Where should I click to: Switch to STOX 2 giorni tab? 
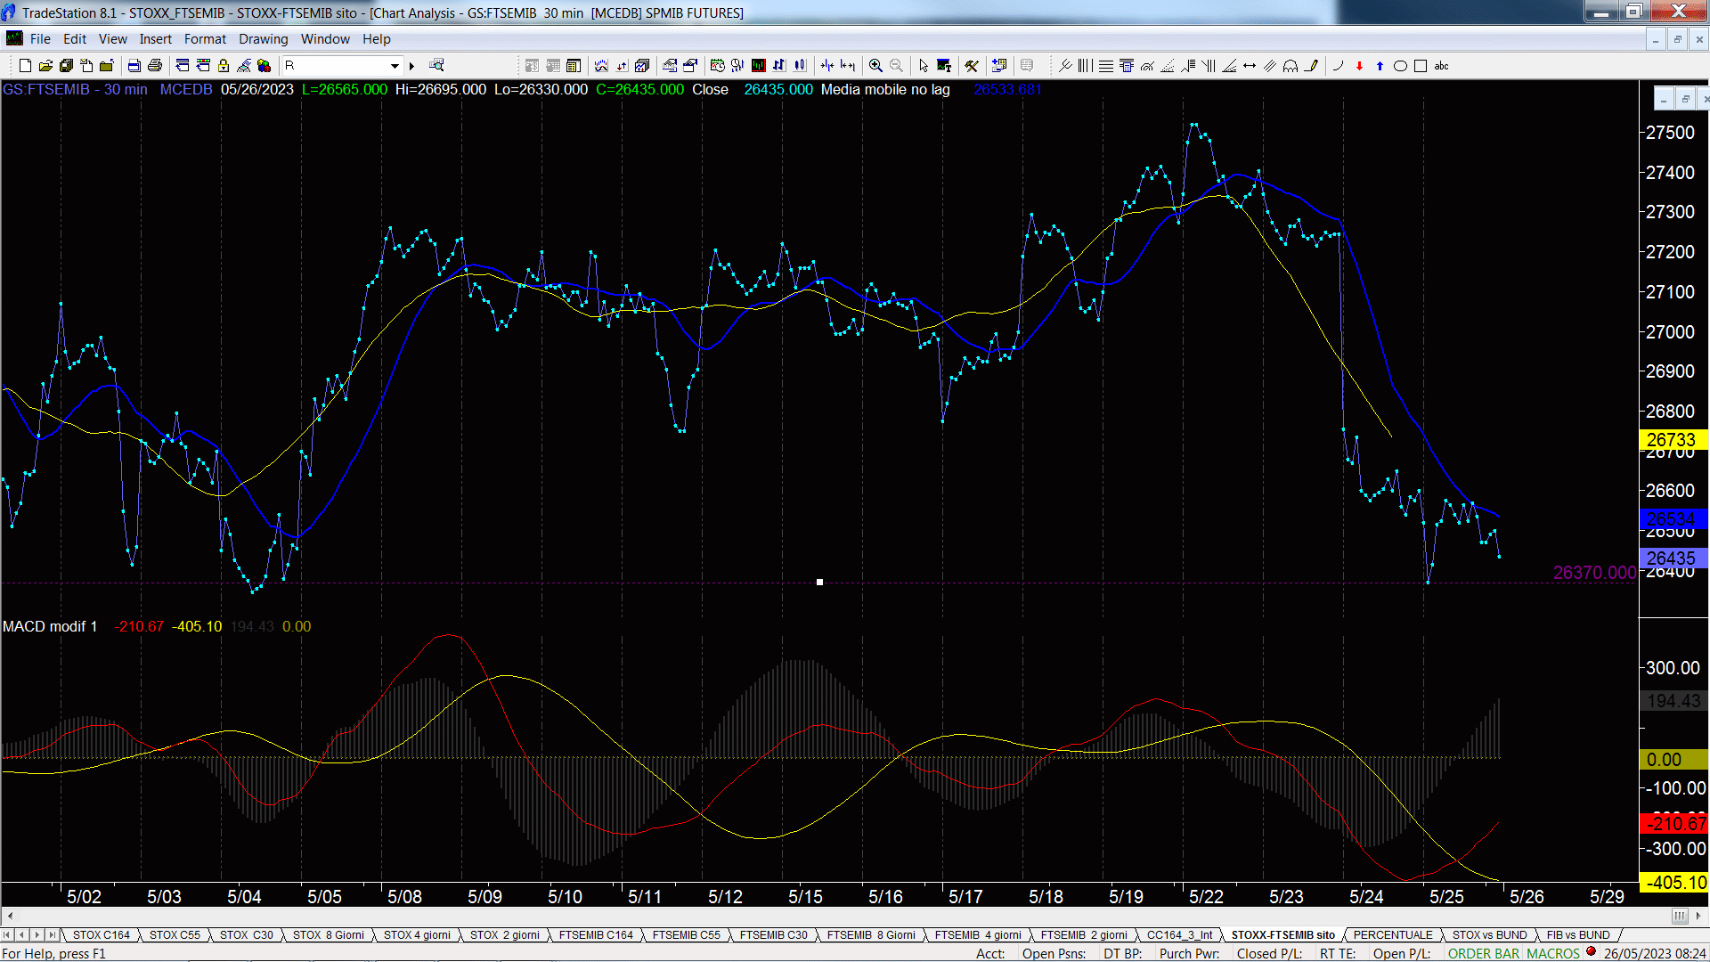point(505,935)
